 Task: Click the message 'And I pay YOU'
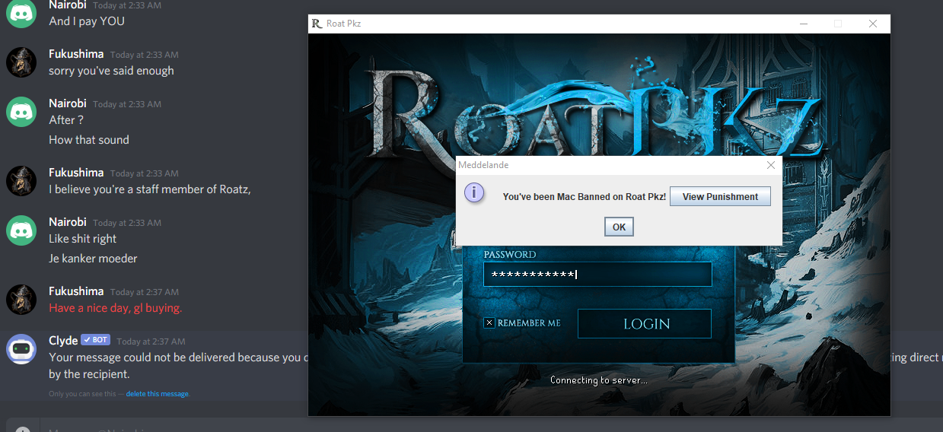click(87, 21)
